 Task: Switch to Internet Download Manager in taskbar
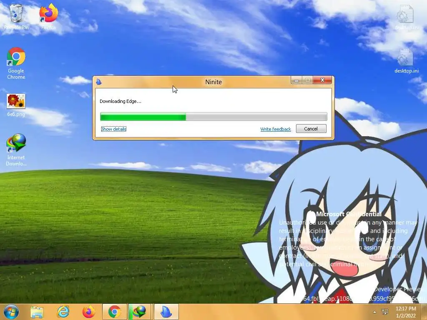tap(140, 312)
